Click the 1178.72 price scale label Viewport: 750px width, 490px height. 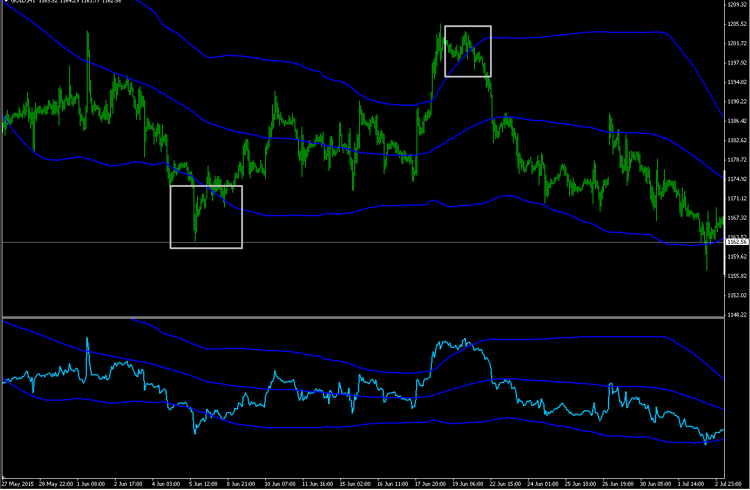pyautogui.click(x=737, y=160)
